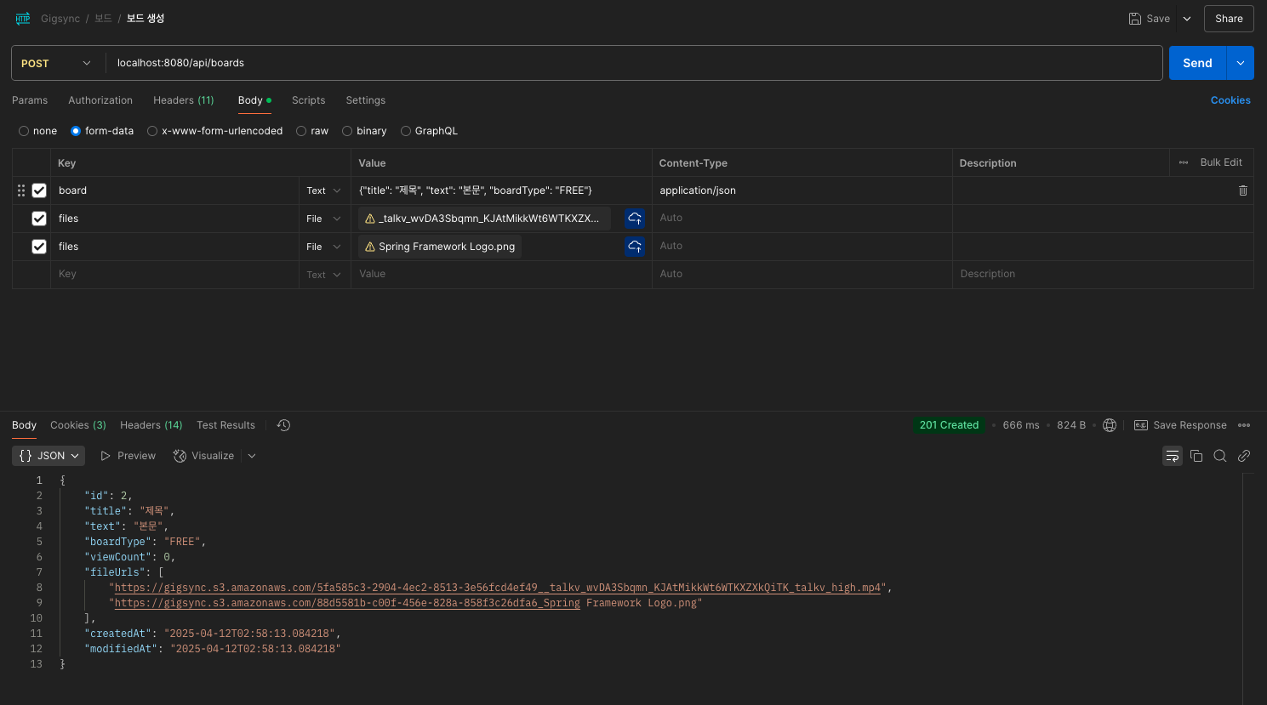Open the Spring Framework Logo row File dropdown
The image size is (1267, 705).
click(x=324, y=247)
